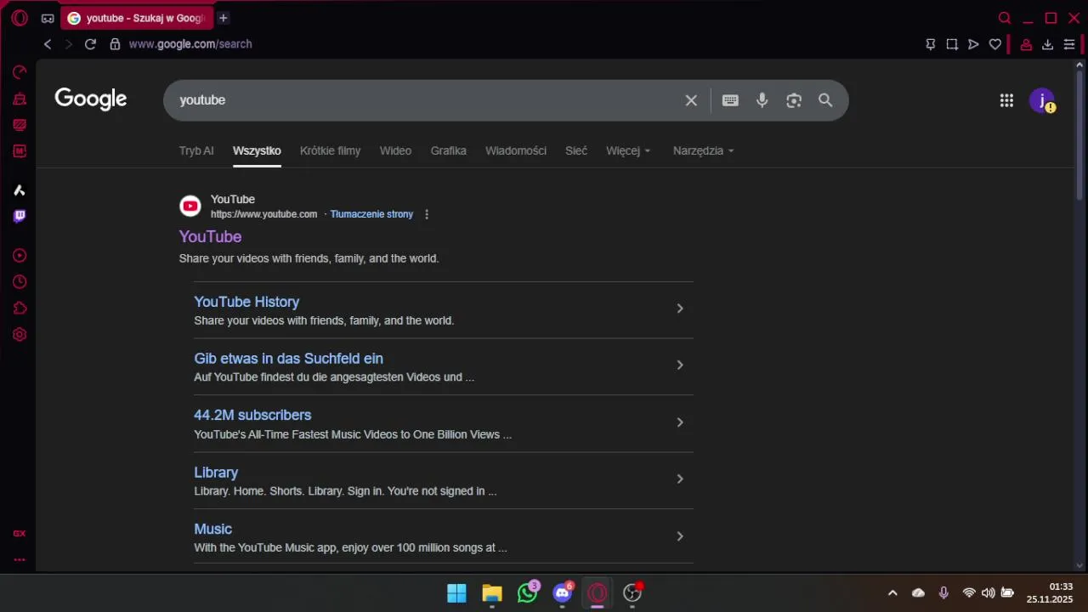Open the main 'YouTube' result title link

210,236
